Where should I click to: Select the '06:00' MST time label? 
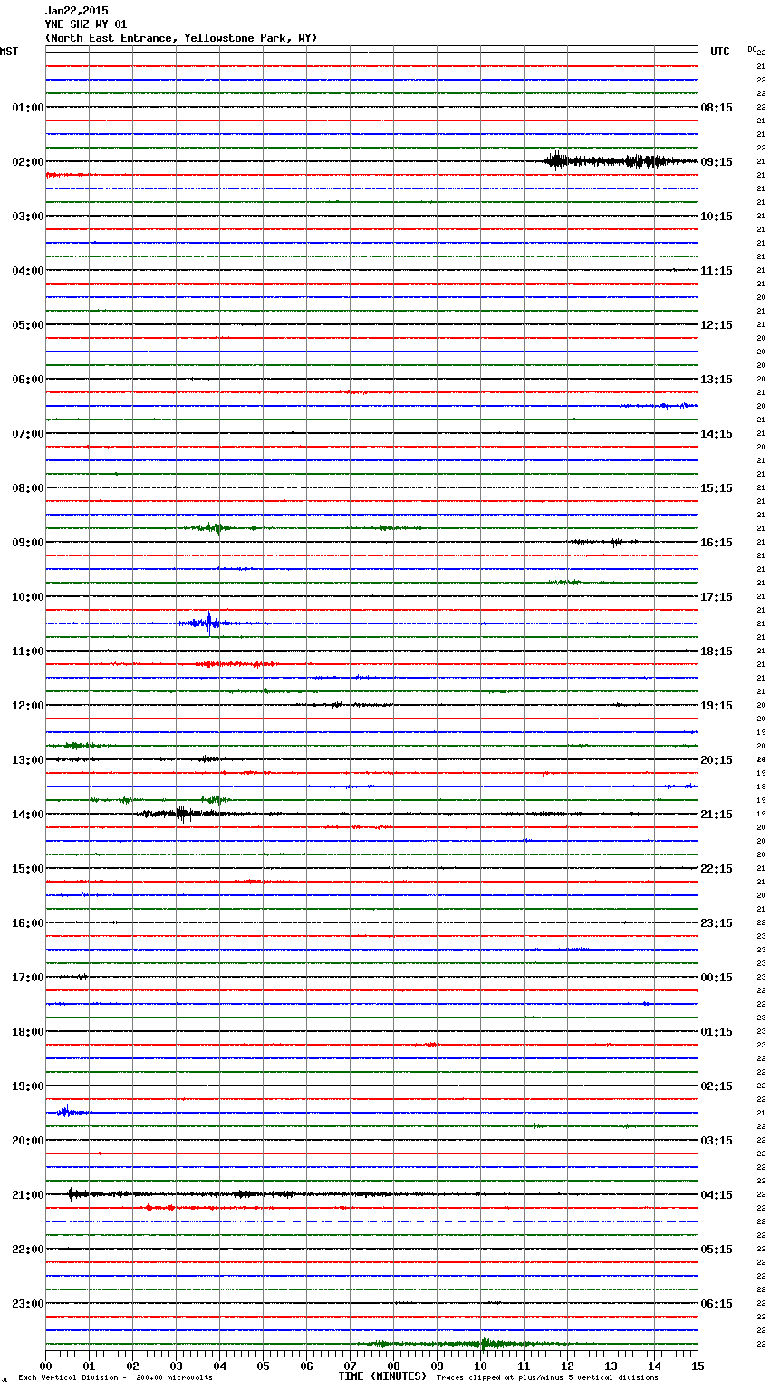(28, 380)
